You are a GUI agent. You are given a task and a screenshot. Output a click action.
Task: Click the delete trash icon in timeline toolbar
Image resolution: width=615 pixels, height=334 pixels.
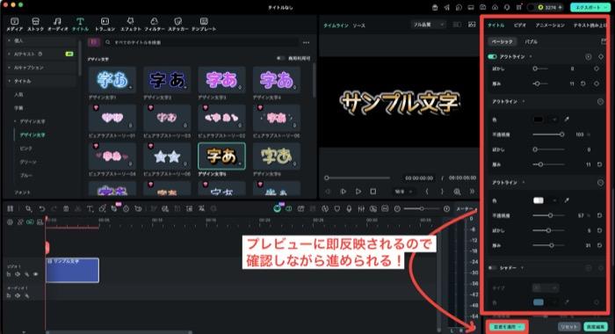coord(66,209)
